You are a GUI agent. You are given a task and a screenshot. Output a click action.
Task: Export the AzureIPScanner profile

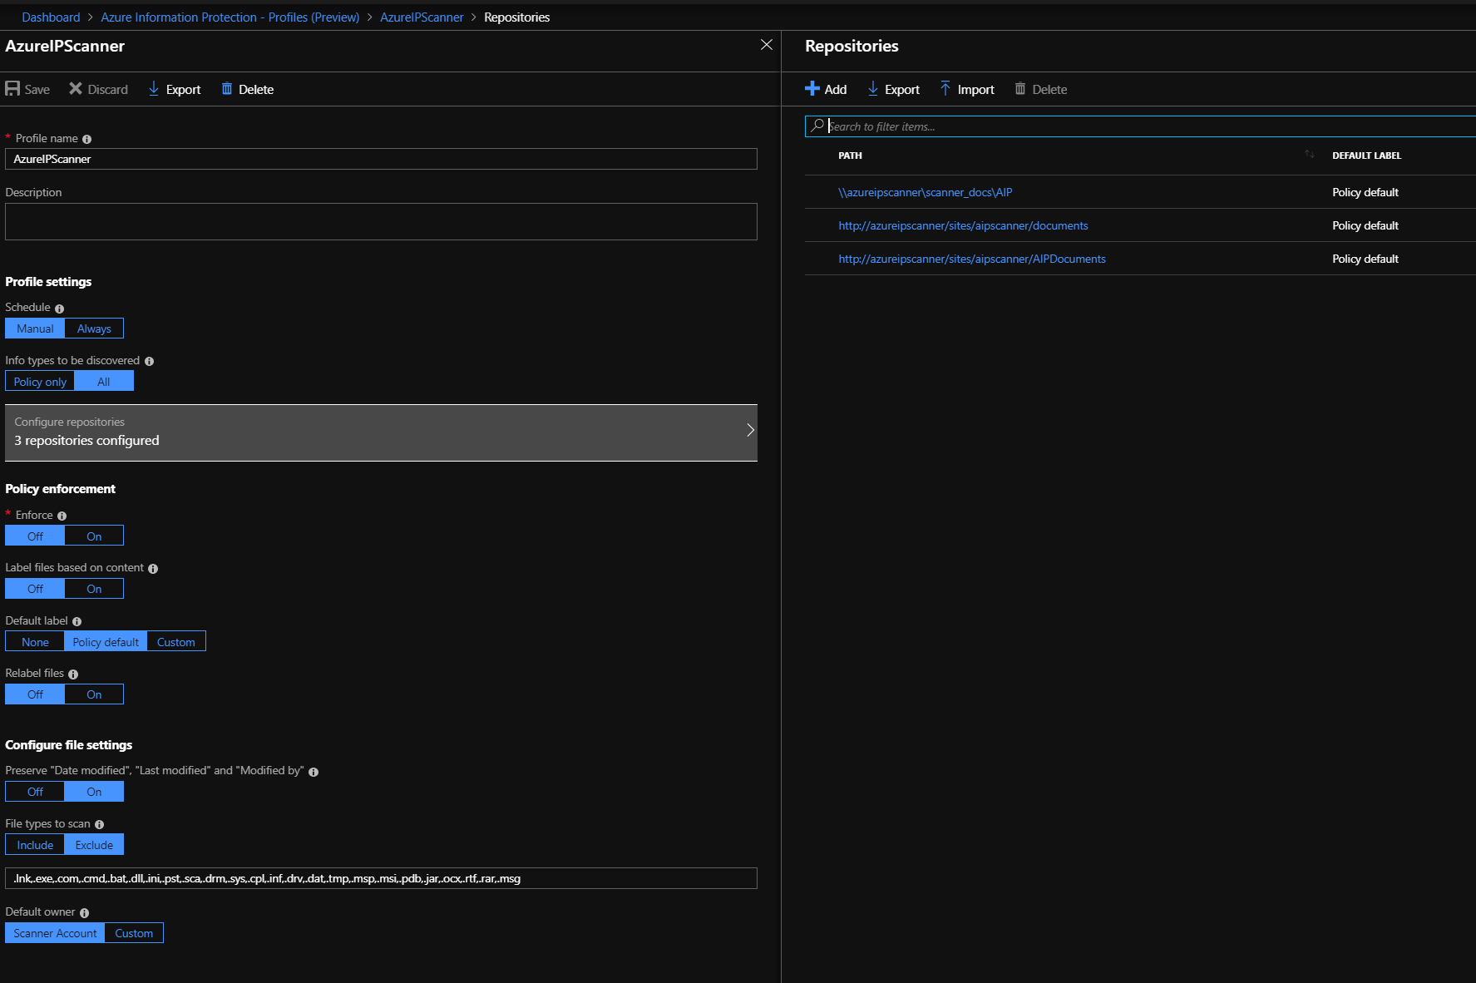click(175, 89)
